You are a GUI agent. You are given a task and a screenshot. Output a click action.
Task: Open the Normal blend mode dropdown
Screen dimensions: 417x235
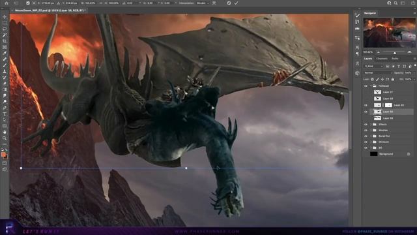pos(378,72)
